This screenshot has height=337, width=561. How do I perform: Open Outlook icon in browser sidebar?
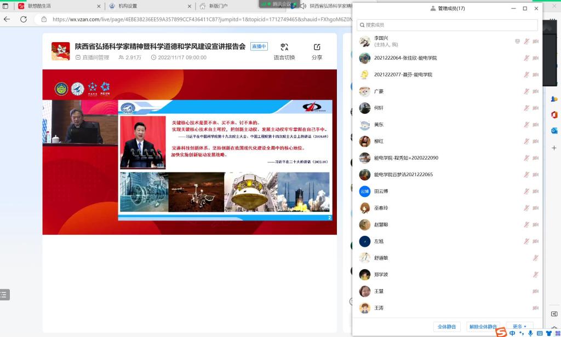coord(554,131)
